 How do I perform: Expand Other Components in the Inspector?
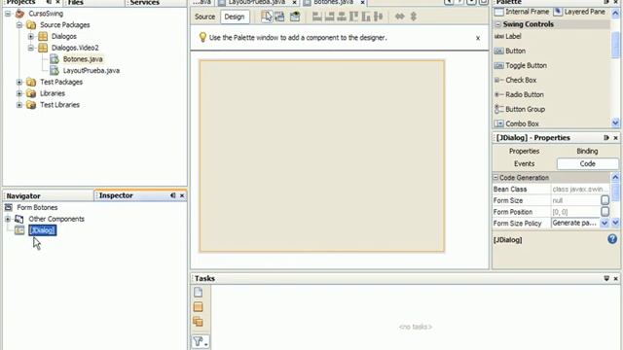[x=8, y=219]
